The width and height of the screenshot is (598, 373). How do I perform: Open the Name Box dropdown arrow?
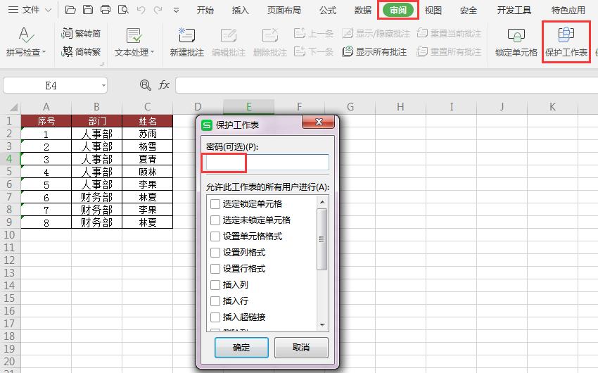103,86
